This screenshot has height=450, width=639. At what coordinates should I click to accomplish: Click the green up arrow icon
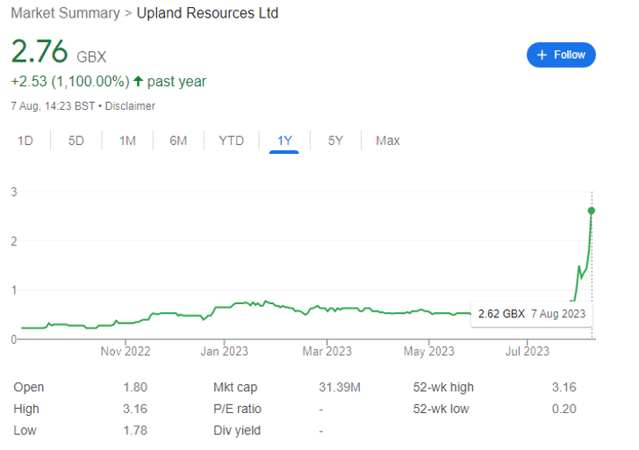point(138,81)
